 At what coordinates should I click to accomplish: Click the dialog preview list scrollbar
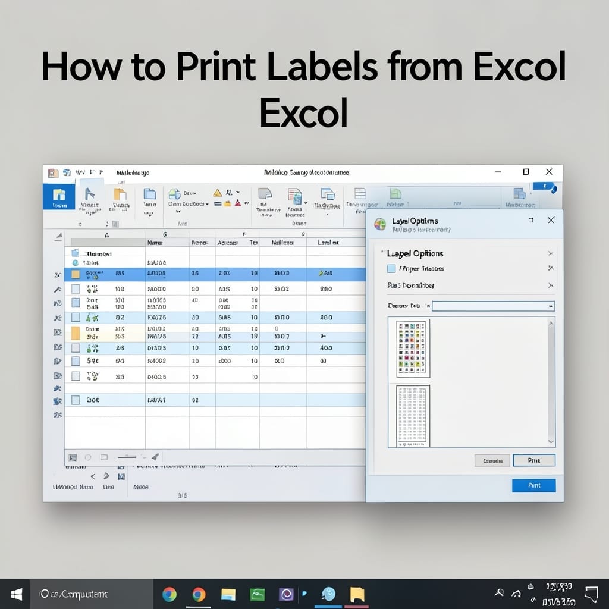(x=551, y=382)
